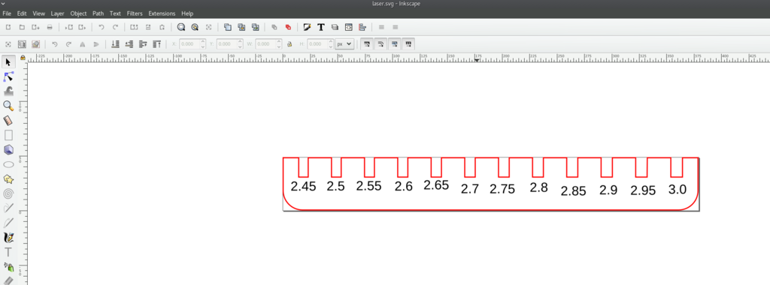Toggle scale stroke width option
The height and width of the screenshot is (285, 770).
366,44
